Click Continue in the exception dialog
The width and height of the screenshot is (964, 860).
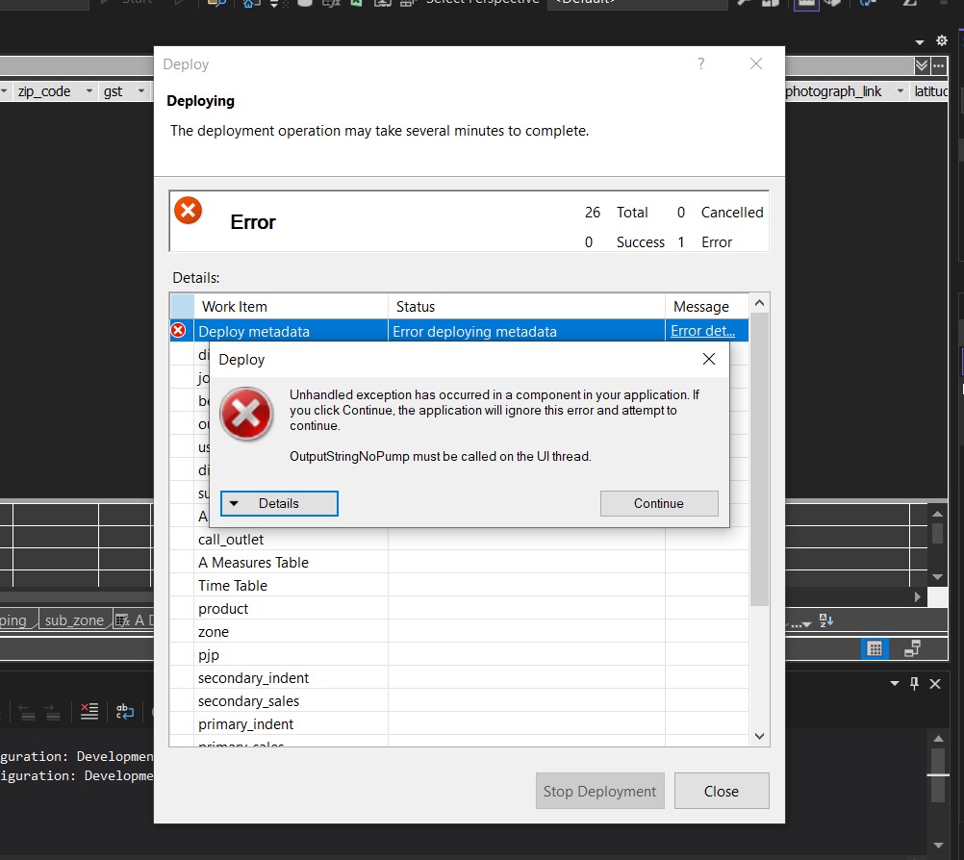tap(658, 503)
